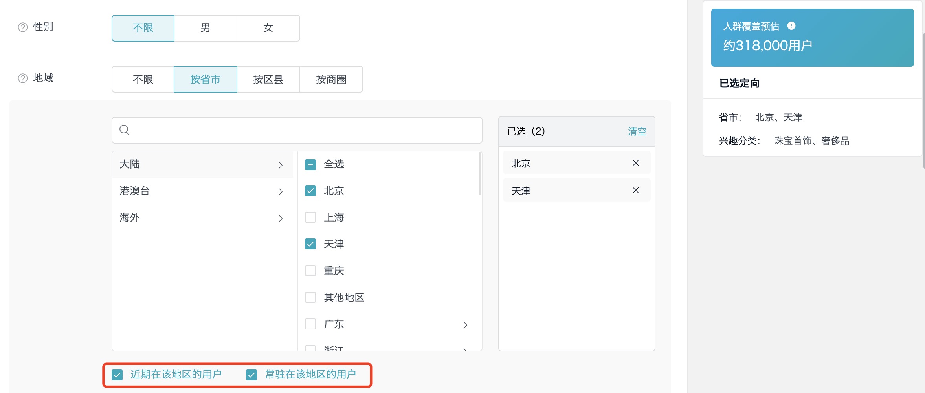Check the 其他地区 checkbox
This screenshot has width=925, height=393.
tap(310, 298)
